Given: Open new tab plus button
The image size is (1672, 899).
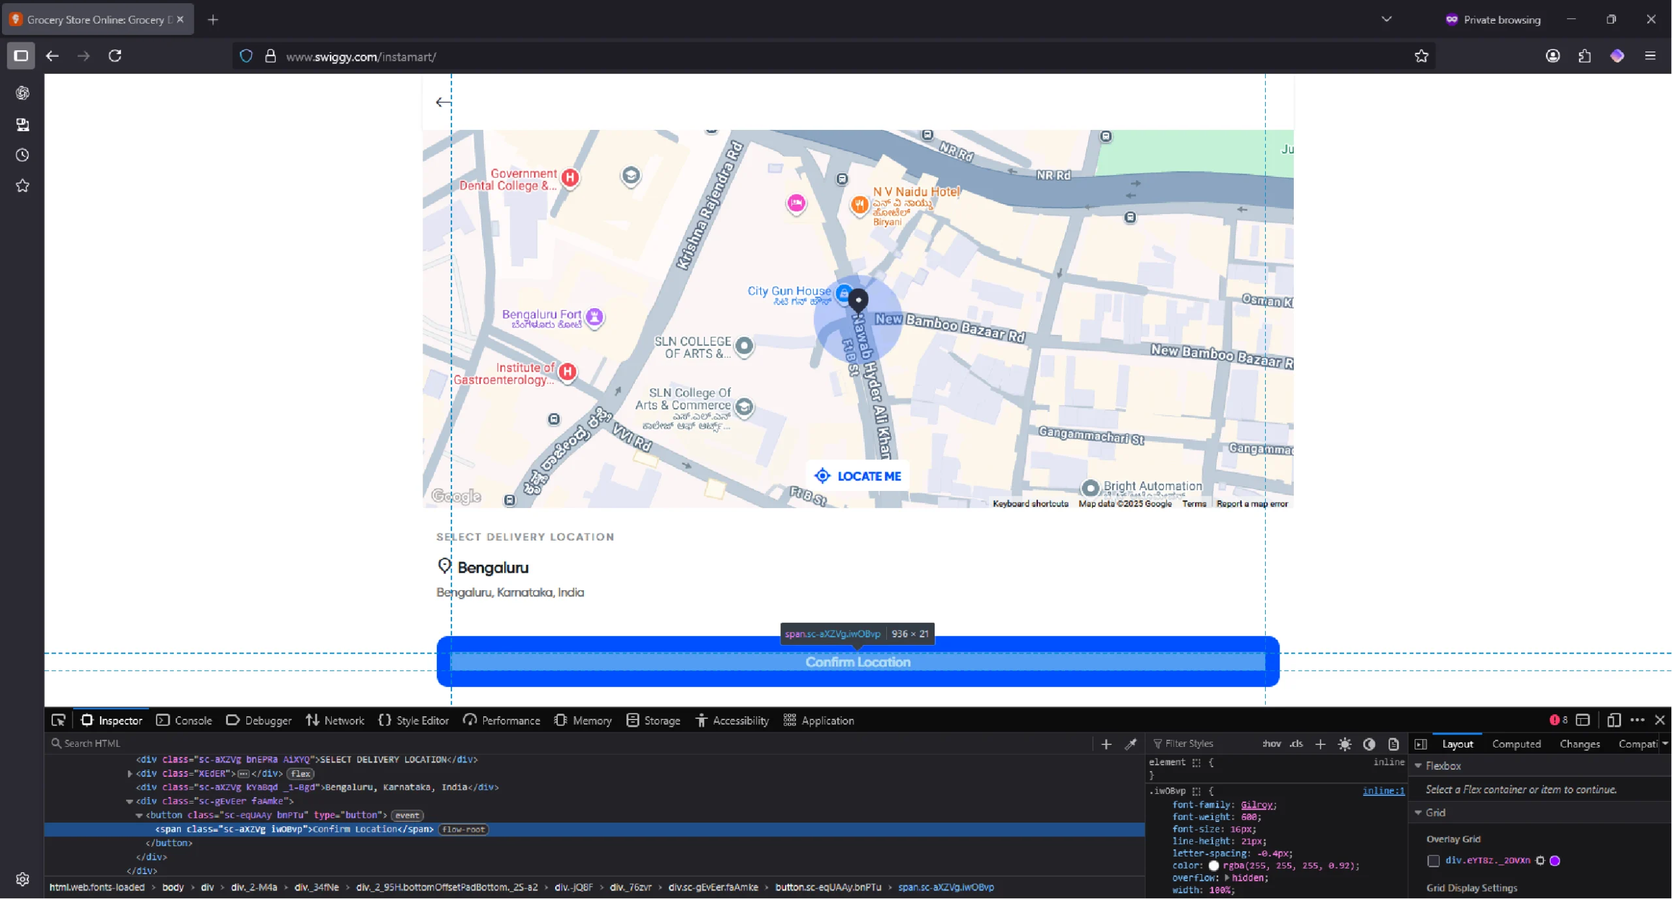Looking at the screenshot, I should (x=213, y=20).
